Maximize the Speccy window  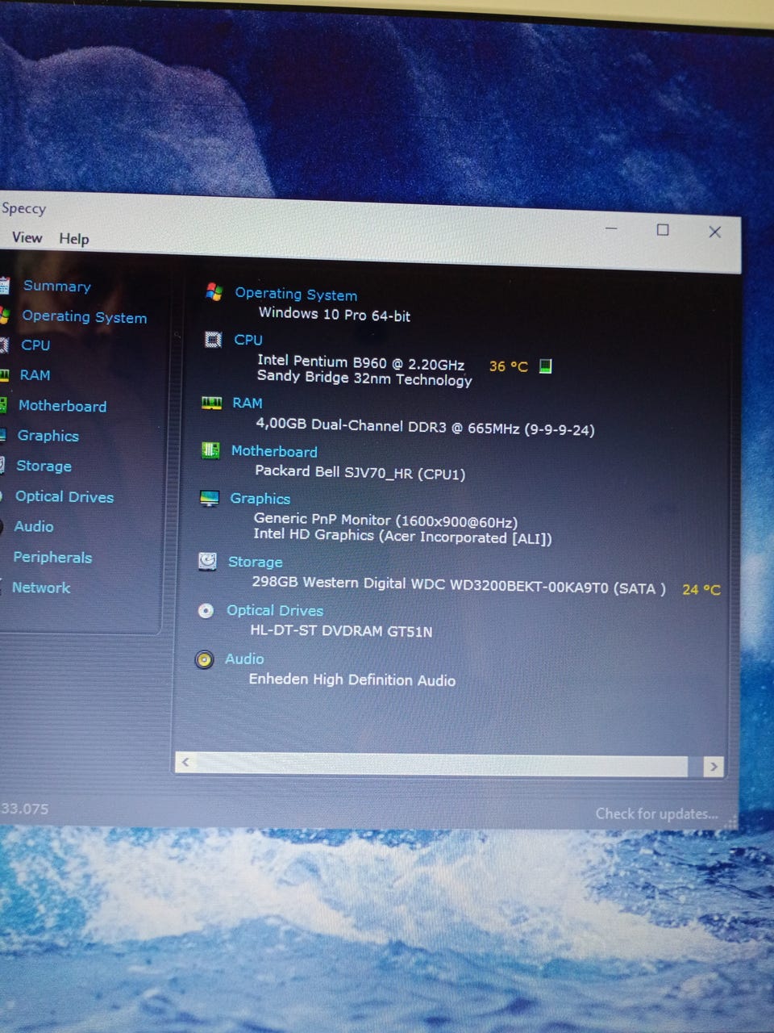point(663,230)
